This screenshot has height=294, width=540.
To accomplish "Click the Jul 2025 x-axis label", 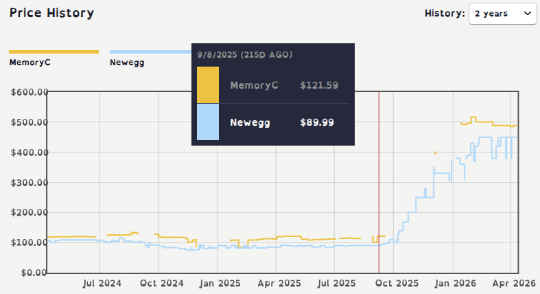I will point(336,283).
